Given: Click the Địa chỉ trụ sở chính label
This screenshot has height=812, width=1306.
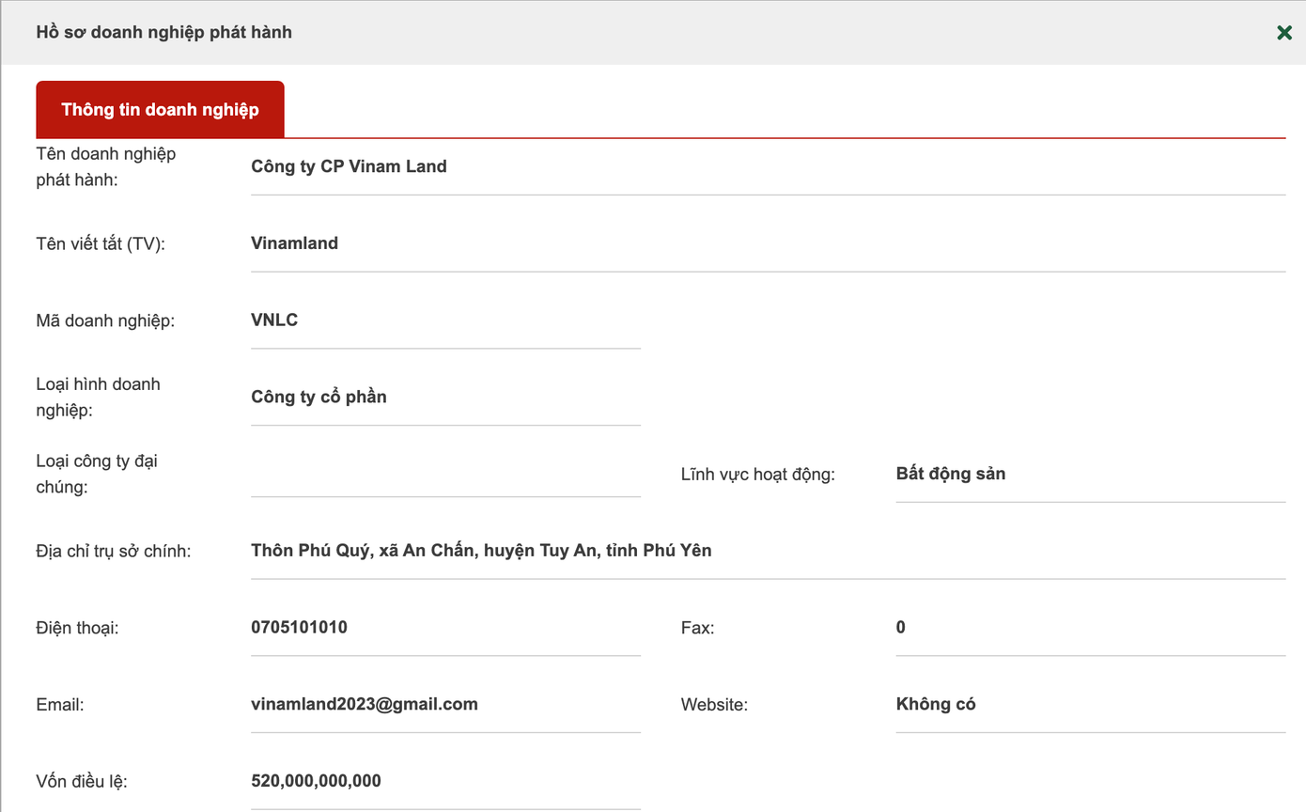Looking at the screenshot, I should coord(113,551).
